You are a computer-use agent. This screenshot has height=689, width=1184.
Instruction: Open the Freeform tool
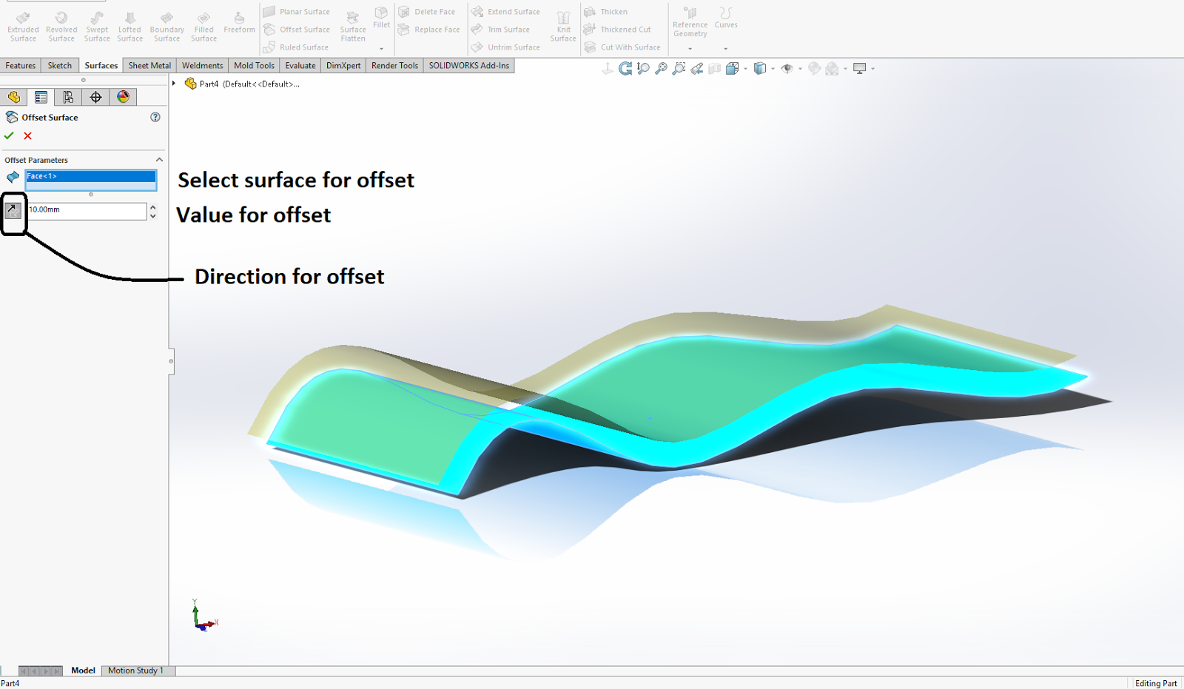[x=238, y=22]
